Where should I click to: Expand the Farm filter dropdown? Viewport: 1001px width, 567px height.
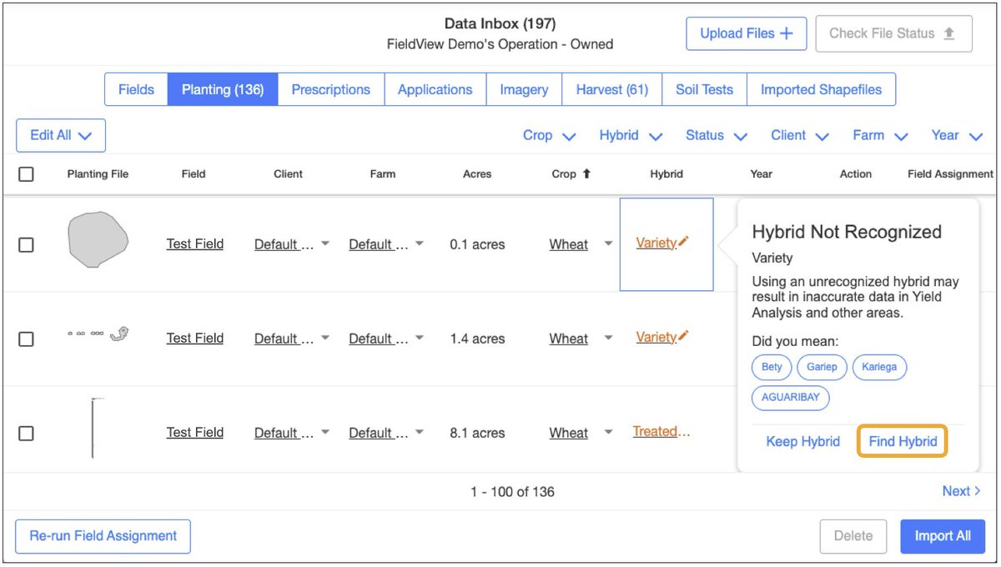[880, 135]
